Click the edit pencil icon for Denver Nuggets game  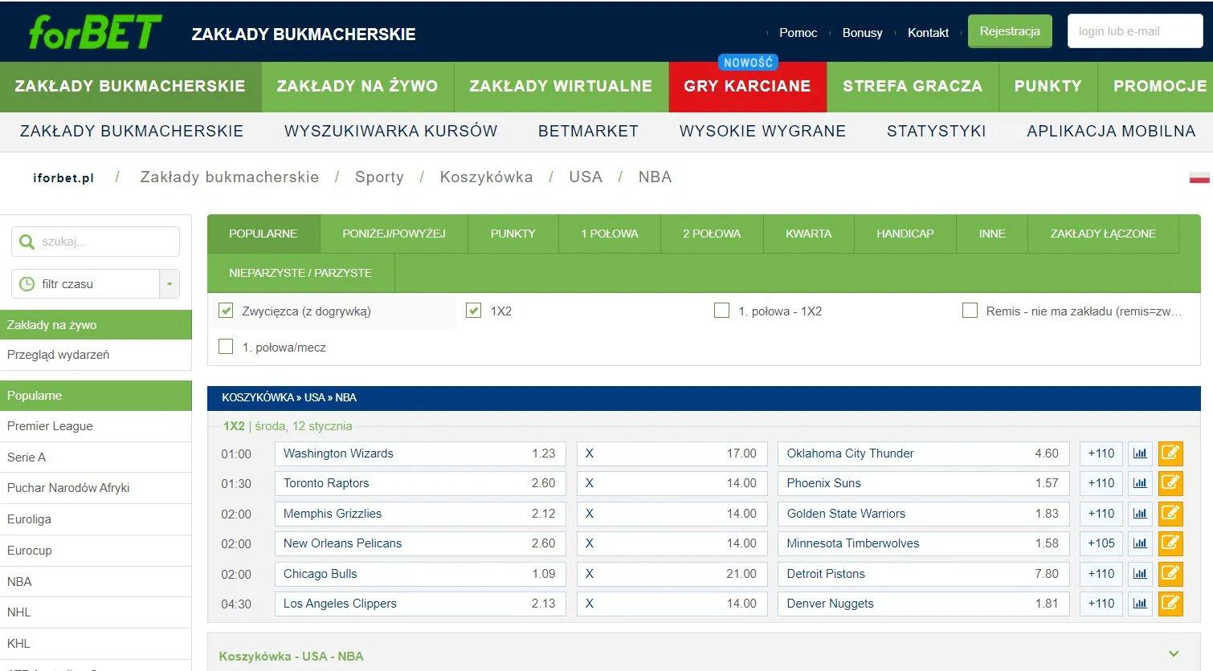click(1170, 604)
